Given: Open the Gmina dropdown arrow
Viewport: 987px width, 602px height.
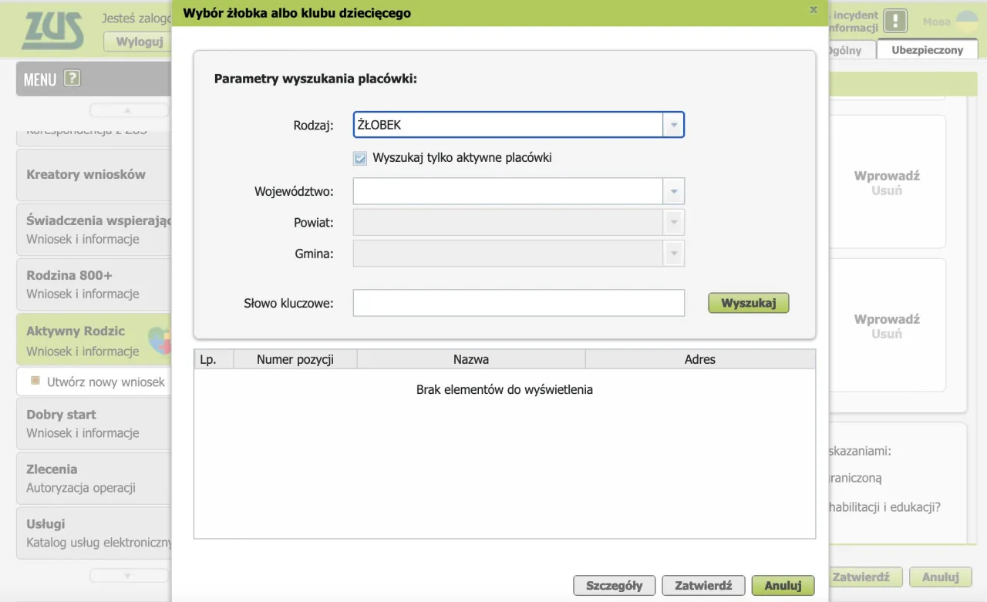Looking at the screenshot, I should click(x=673, y=254).
